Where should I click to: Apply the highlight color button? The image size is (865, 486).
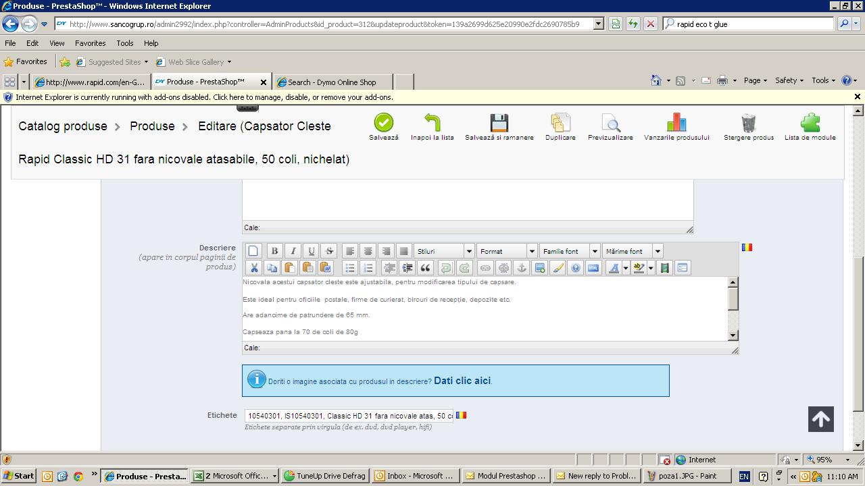[x=639, y=268]
